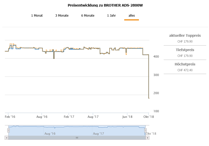Click the scrollbar right arrow button
This screenshot has height=146, width=209.
click(x=148, y=138)
